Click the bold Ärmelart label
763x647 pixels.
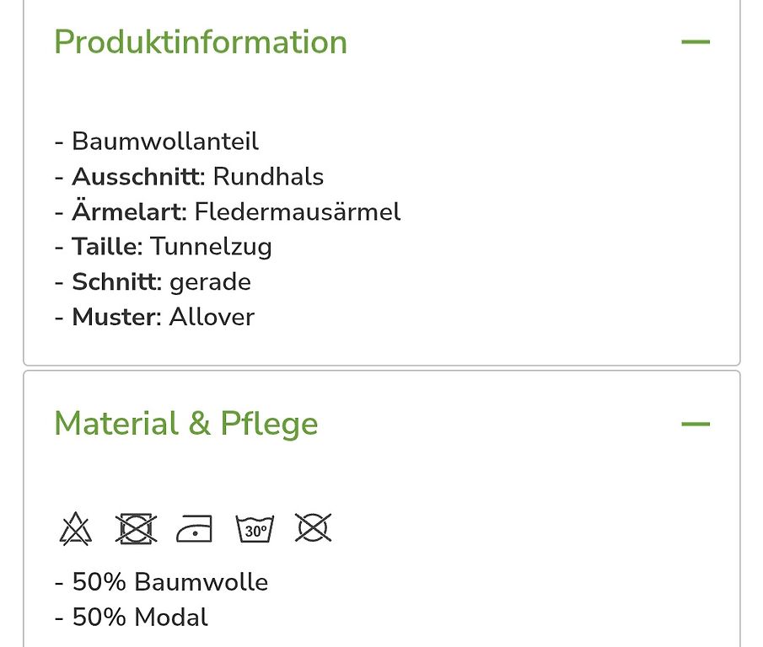pos(130,211)
